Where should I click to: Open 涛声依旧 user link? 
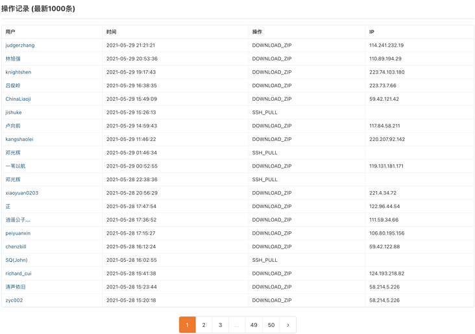[x=16, y=287]
